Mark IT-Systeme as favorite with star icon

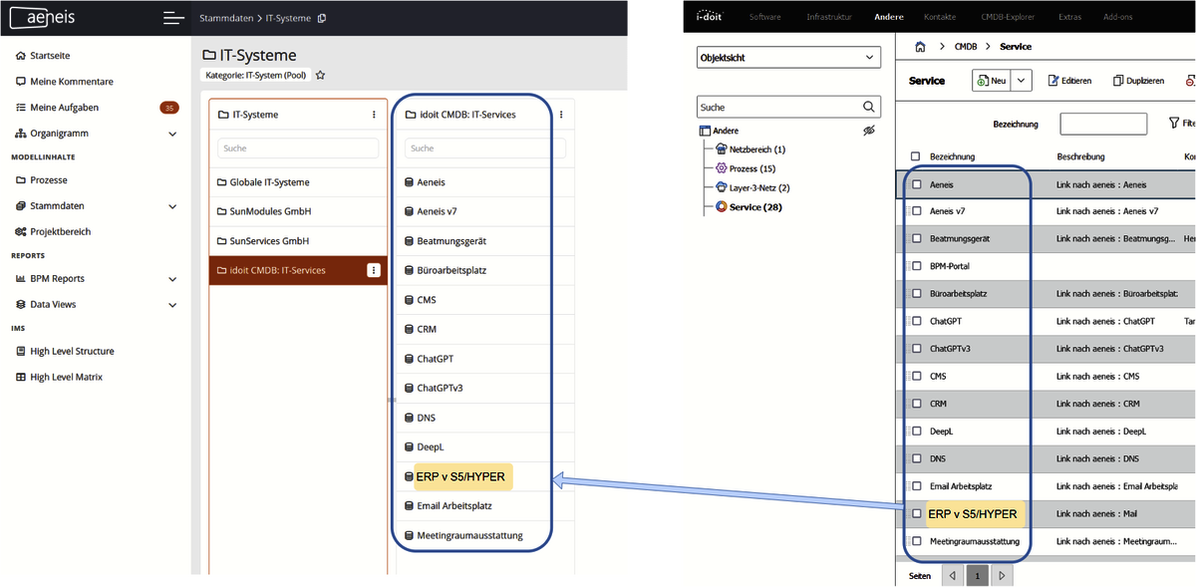(320, 75)
